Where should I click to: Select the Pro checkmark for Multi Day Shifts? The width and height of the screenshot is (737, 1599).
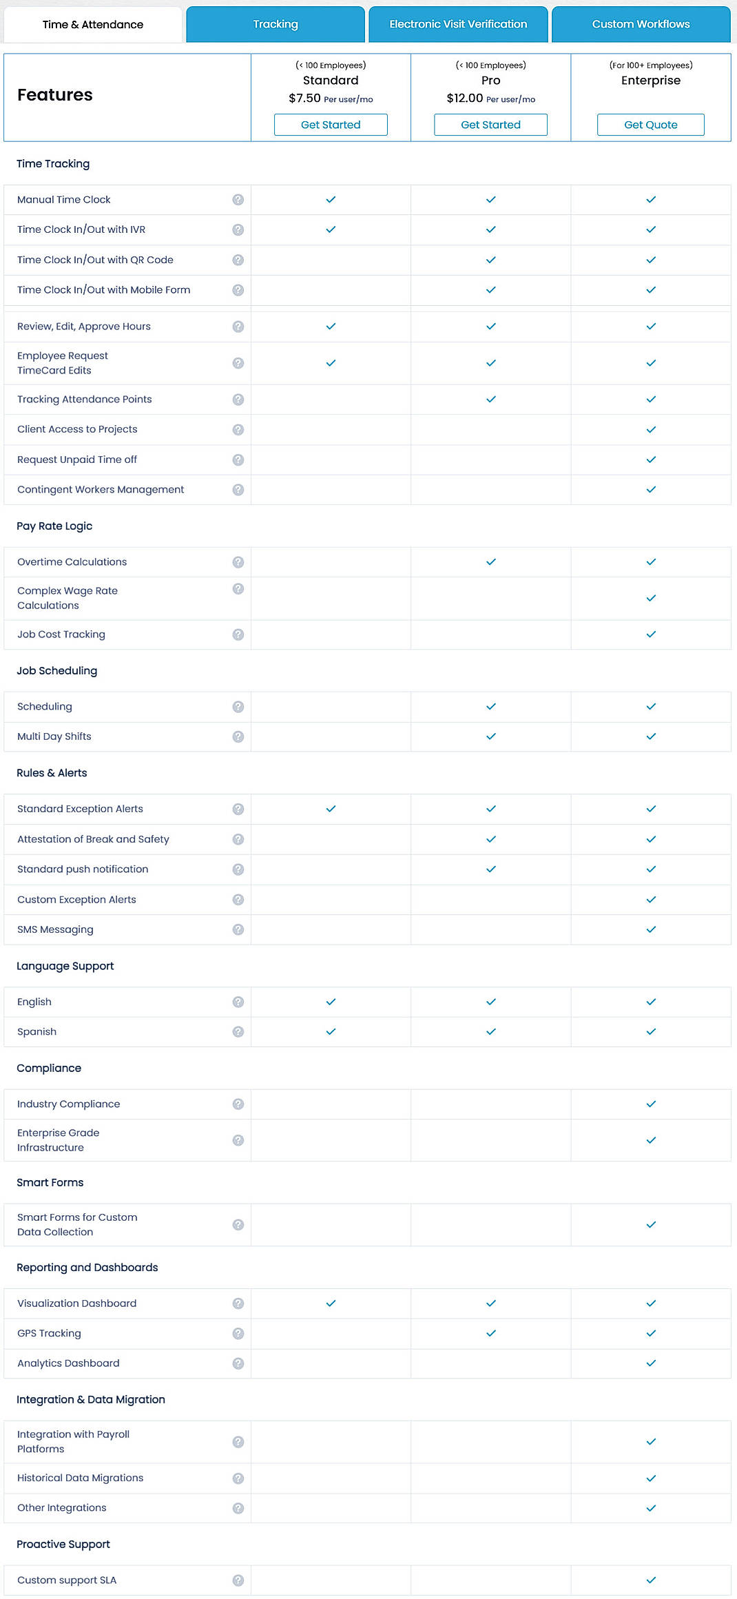[x=490, y=736]
